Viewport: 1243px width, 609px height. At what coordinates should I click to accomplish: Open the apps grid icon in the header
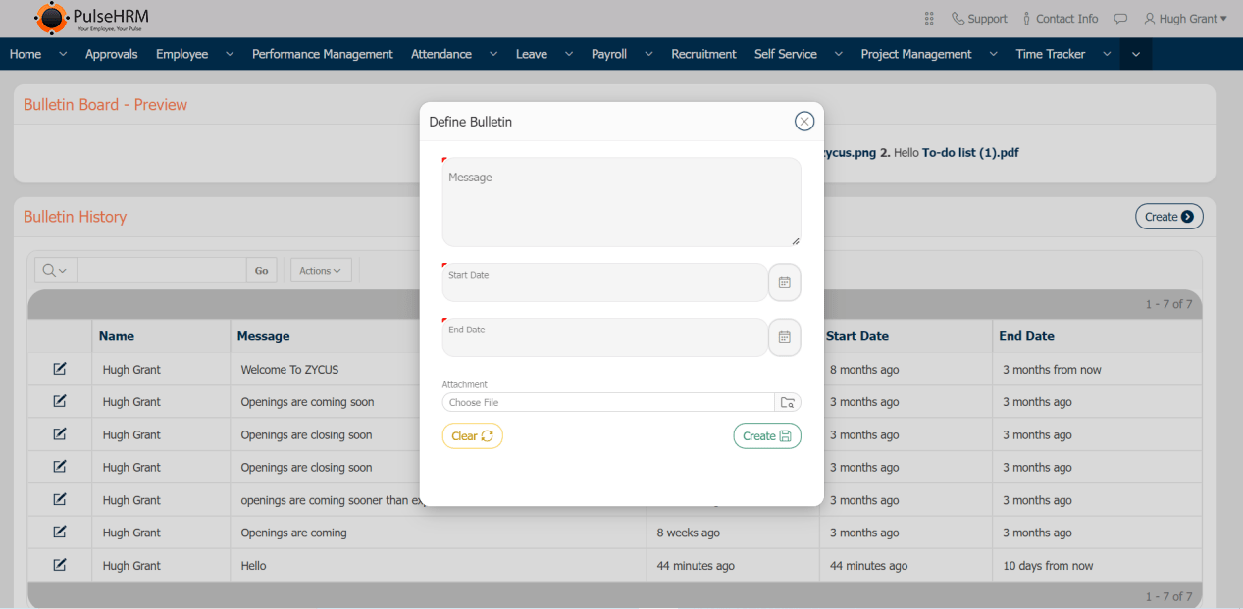click(928, 18)
